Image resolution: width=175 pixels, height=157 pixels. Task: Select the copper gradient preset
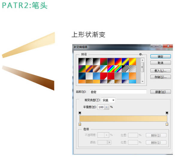[96, 69]
